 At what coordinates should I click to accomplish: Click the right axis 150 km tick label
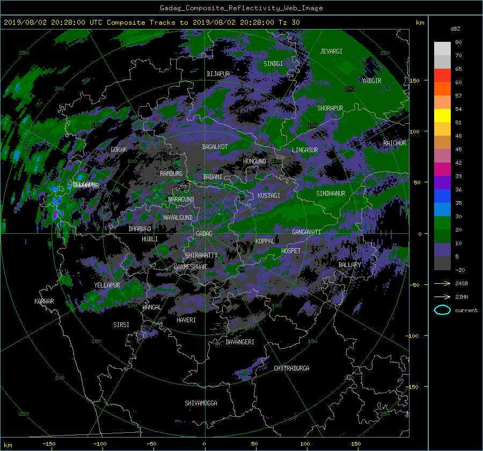pos(414,80)
